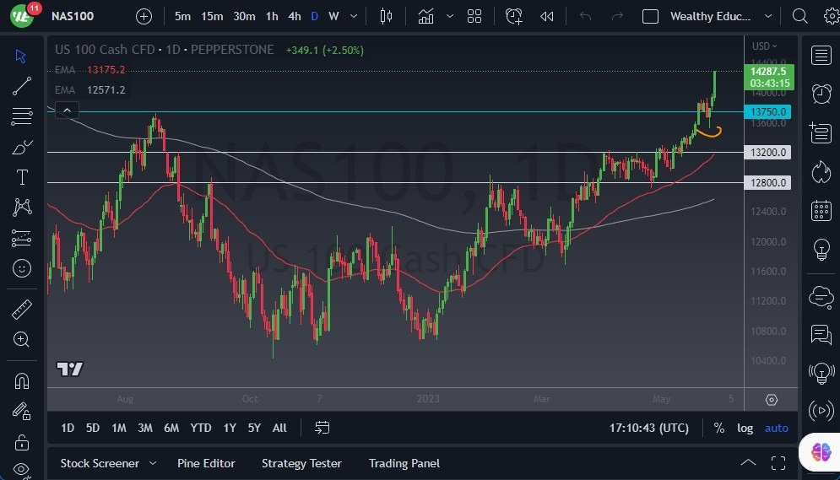The width and height of the screenshot is (840, 480).
Task: Show All data range
Action: pyautogui.click(x=279, y=428)
